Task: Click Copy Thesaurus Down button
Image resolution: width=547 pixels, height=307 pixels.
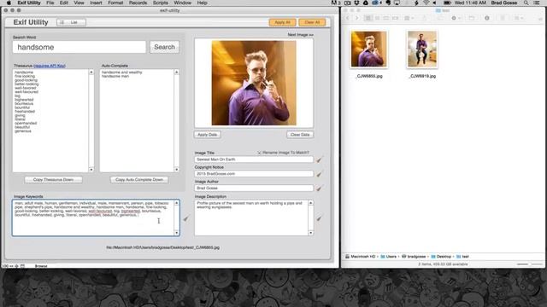Action: 53,180
